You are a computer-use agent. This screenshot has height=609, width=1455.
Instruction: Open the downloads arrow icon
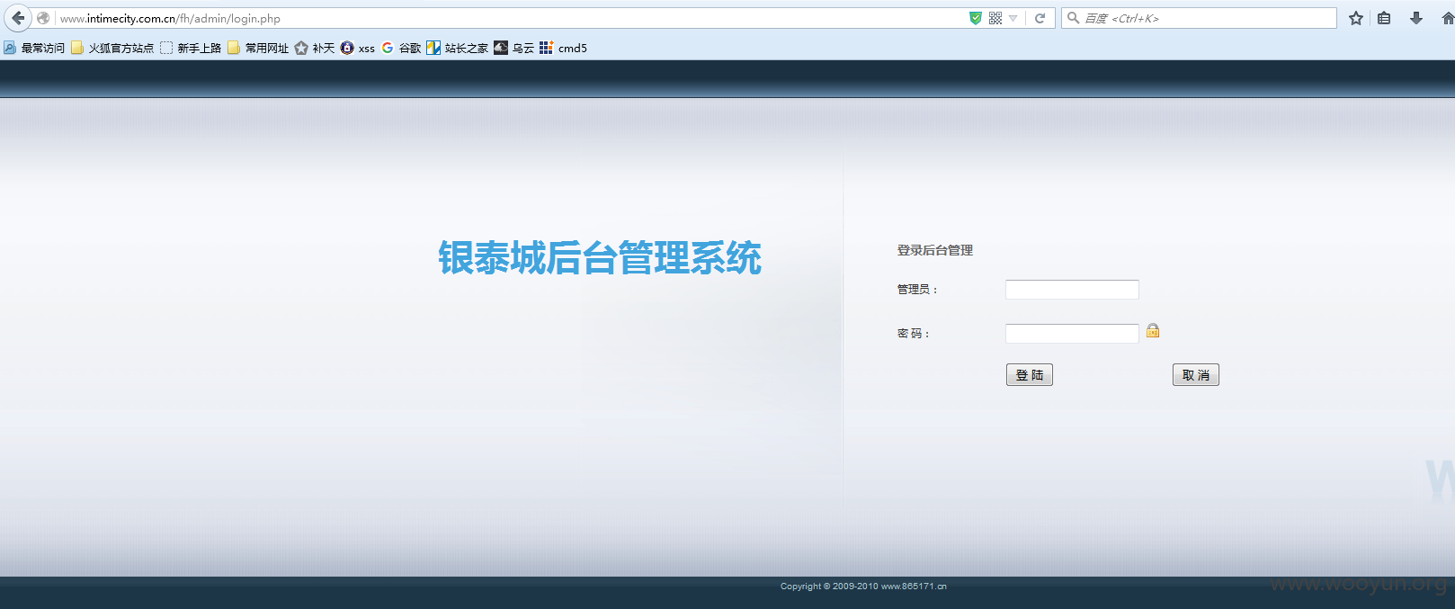click(1416, 18)
